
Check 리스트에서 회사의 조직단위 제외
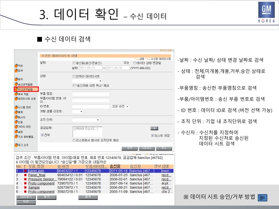[74, 140]
